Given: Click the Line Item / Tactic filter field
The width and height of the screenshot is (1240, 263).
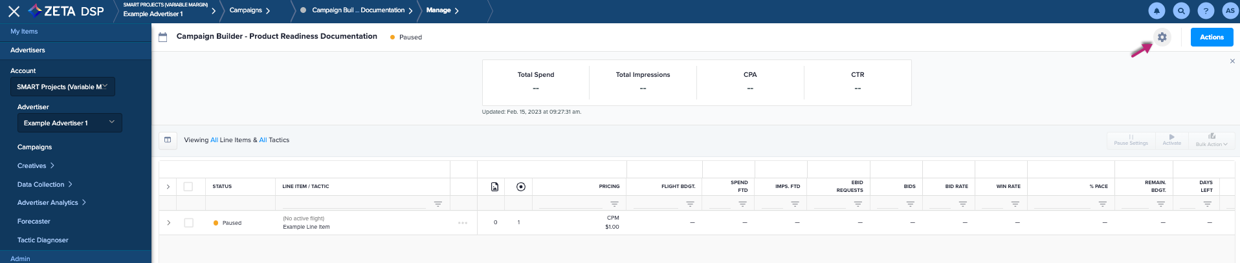Looking at the screenshot, I should [x=356, y=204].
